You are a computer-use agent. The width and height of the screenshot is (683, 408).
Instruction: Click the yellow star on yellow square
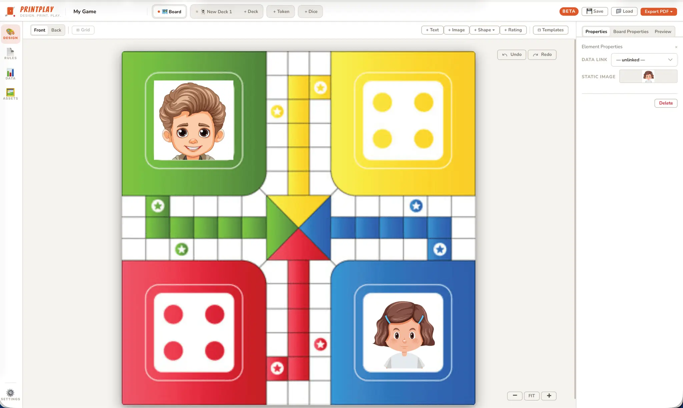pyautogui.click(x=320, y=88)
